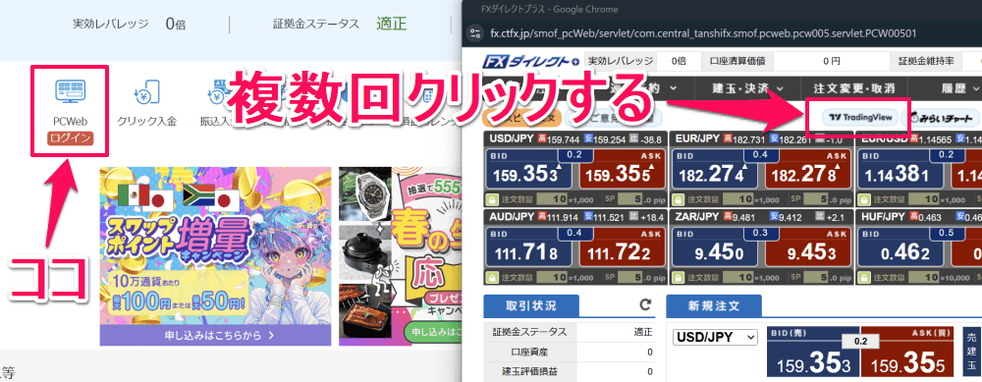Click EUR/JPY BID 182.274 rate panel
The image size is (982, 382).
[716, 168]
